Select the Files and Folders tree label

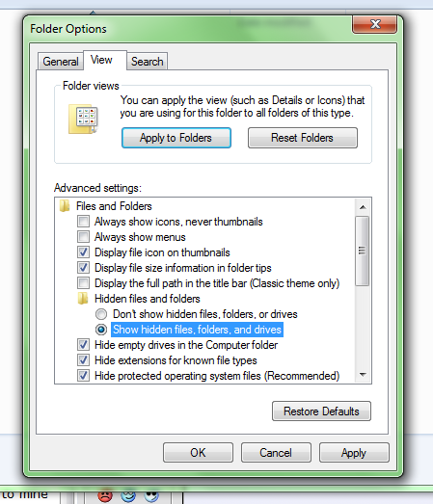[114, 206]
